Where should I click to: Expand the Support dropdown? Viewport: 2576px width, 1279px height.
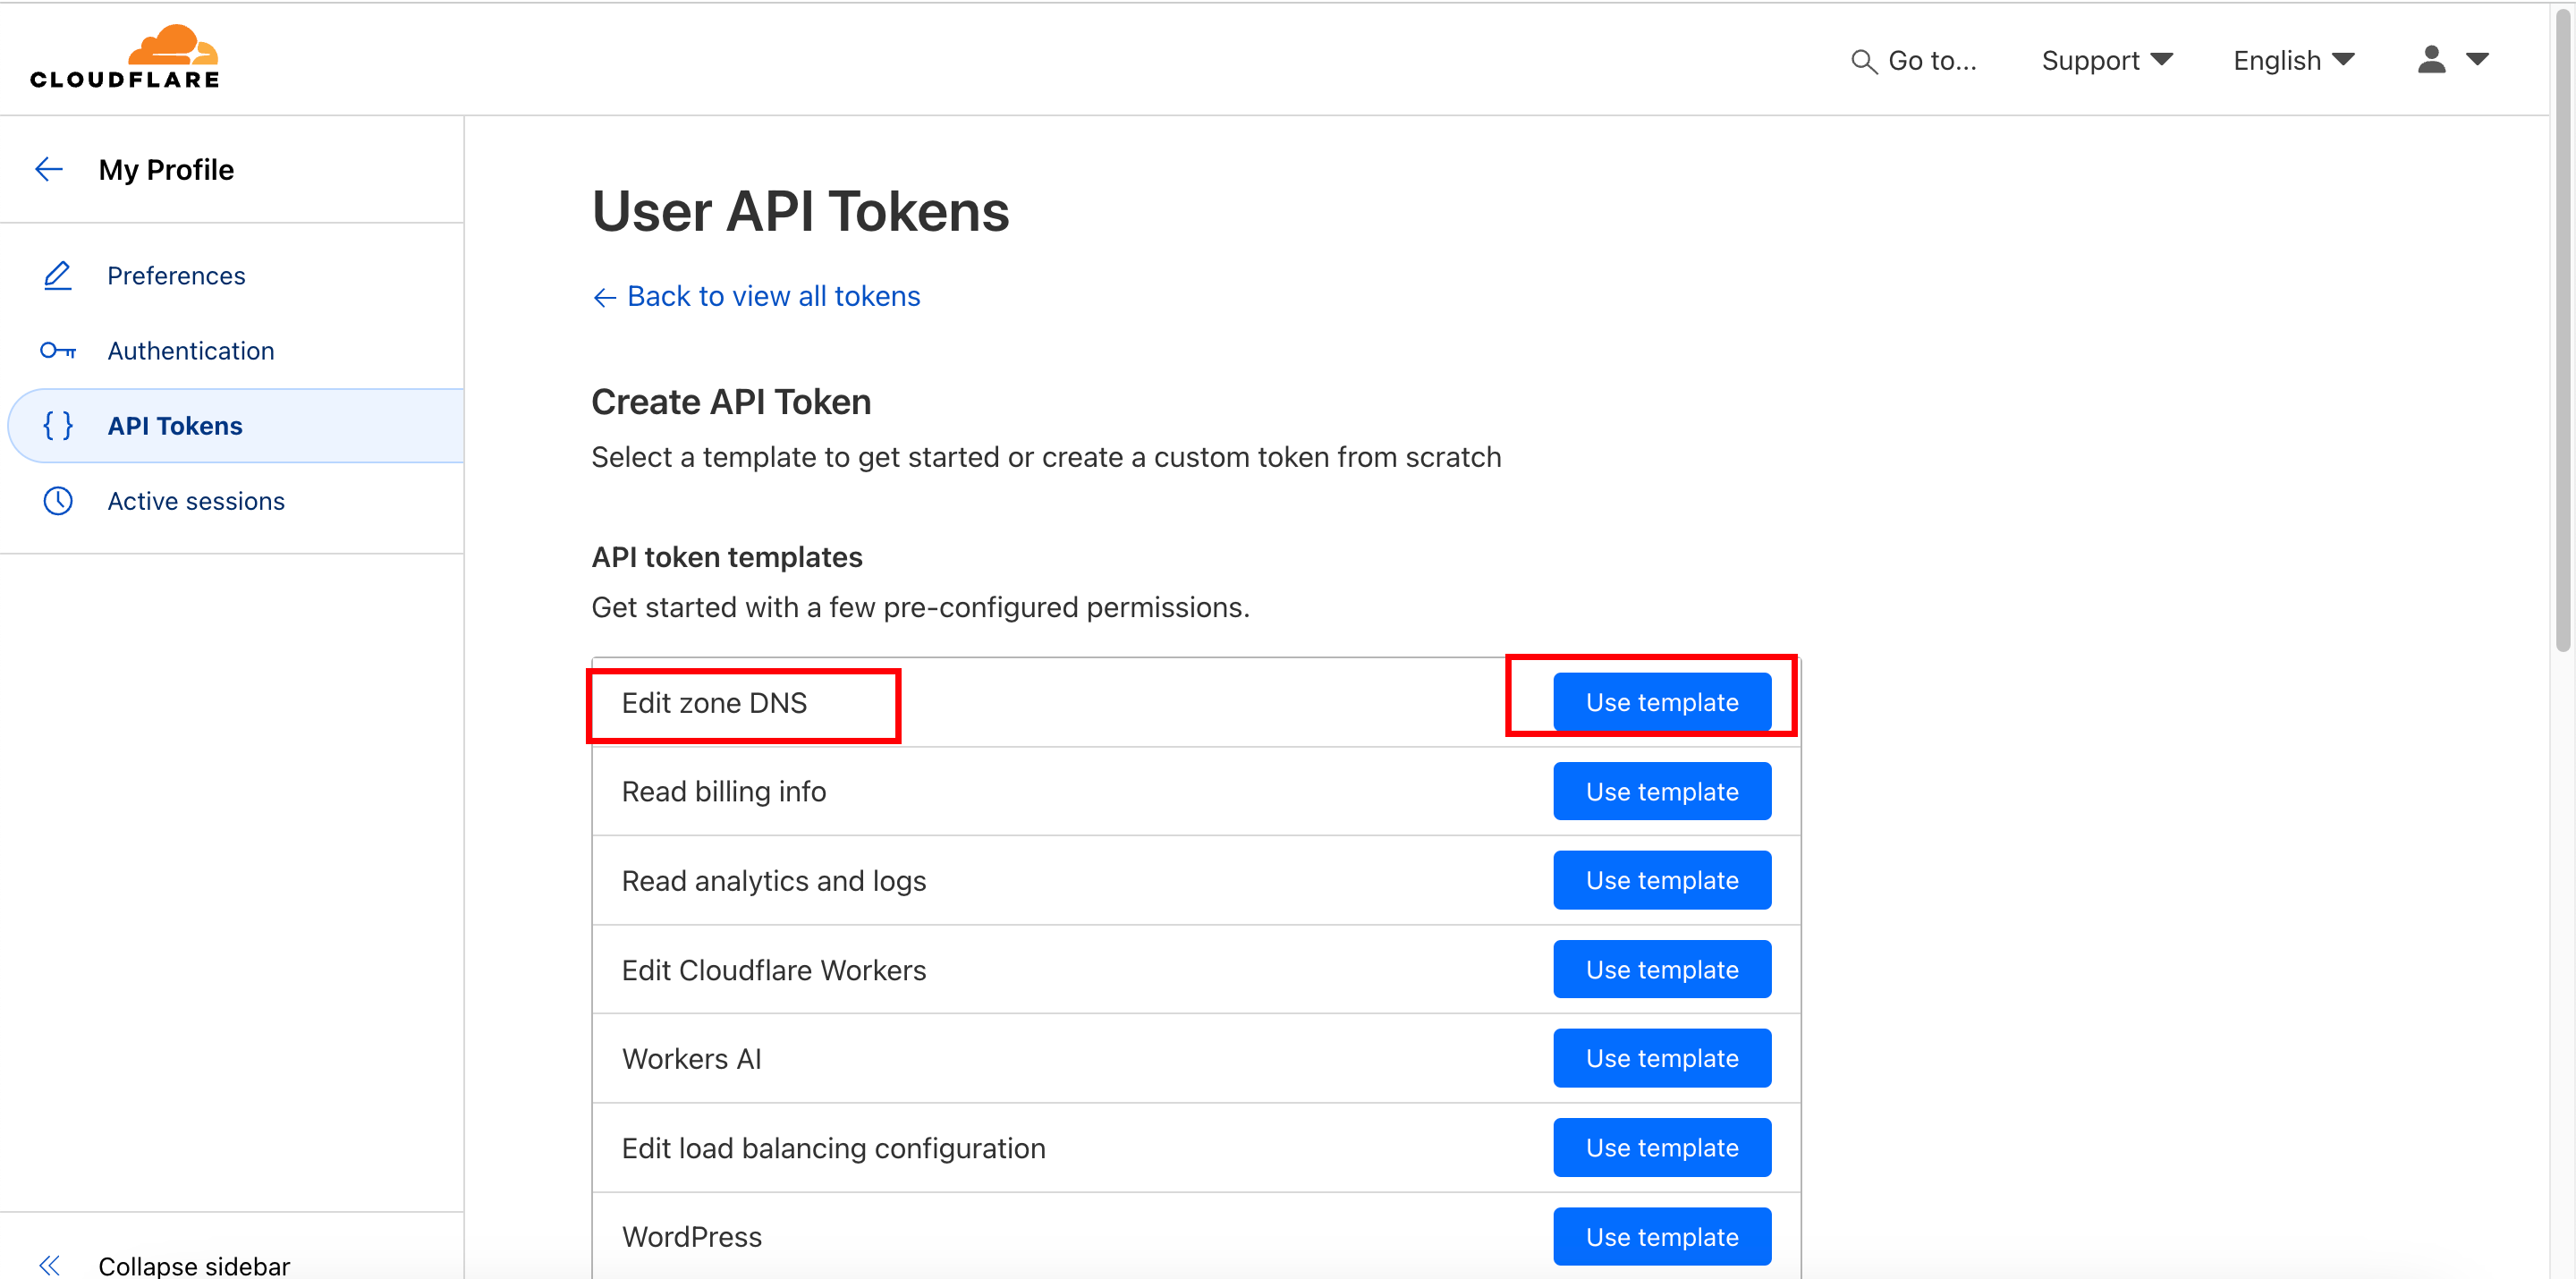click(2106, 61)
